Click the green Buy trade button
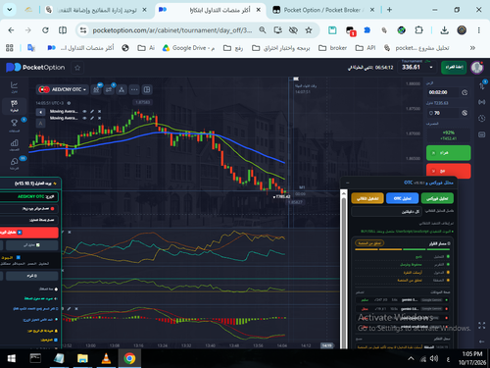This screenshot has width=490, height=368. [448, 153]
